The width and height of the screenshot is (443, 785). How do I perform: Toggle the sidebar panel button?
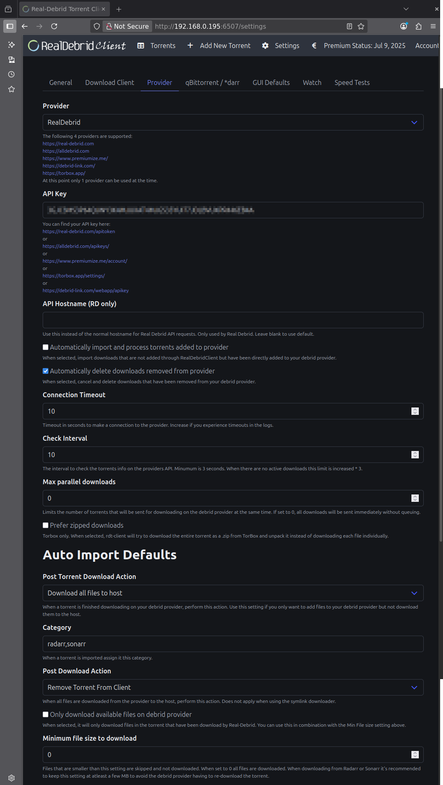tap(10, 26)
